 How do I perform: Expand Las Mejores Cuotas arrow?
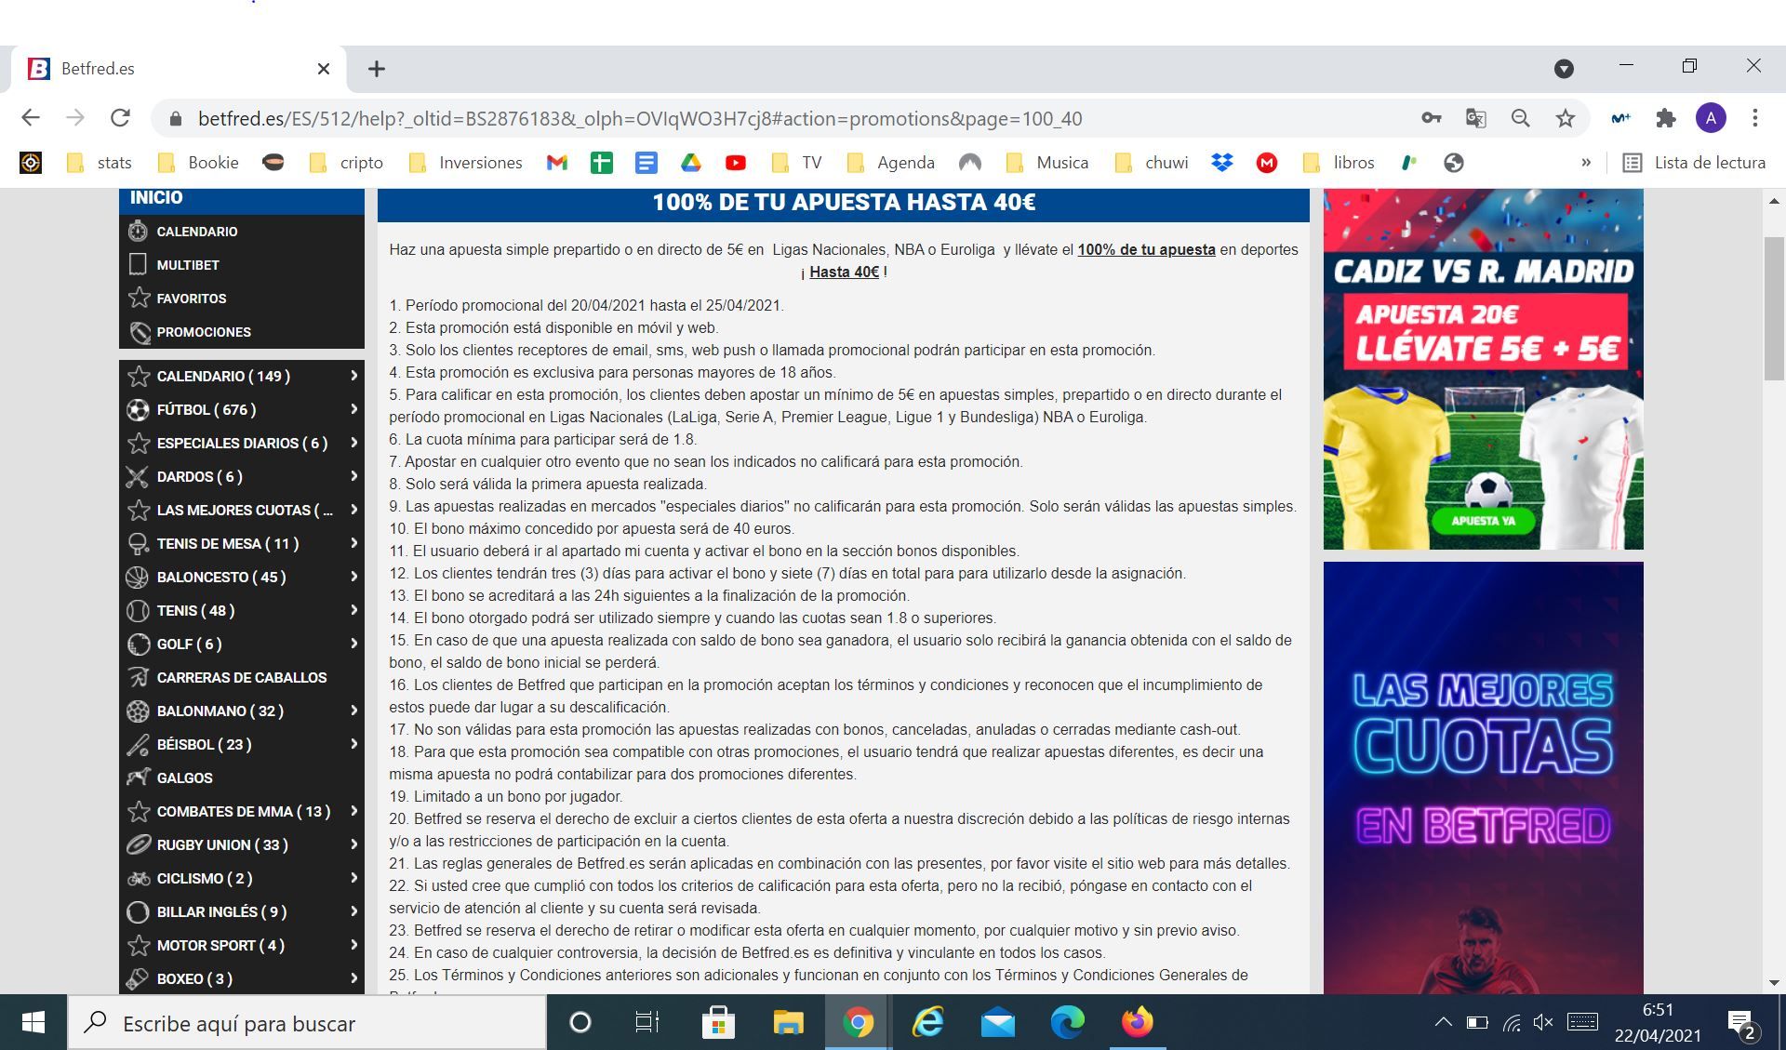coord(353,510)
